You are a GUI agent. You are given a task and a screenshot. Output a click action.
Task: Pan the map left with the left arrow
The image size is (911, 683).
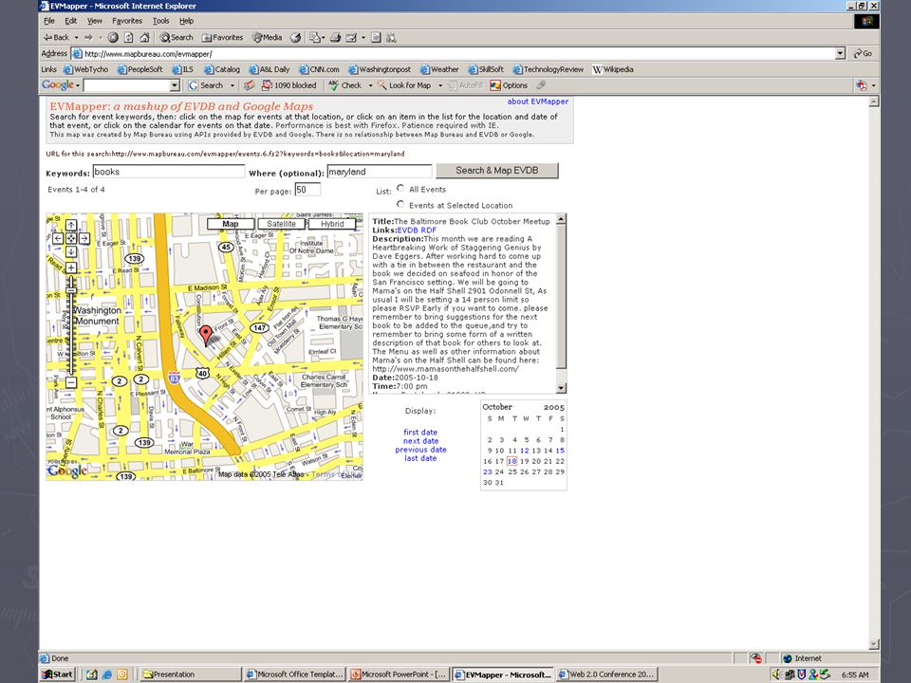tap(58, 238)
